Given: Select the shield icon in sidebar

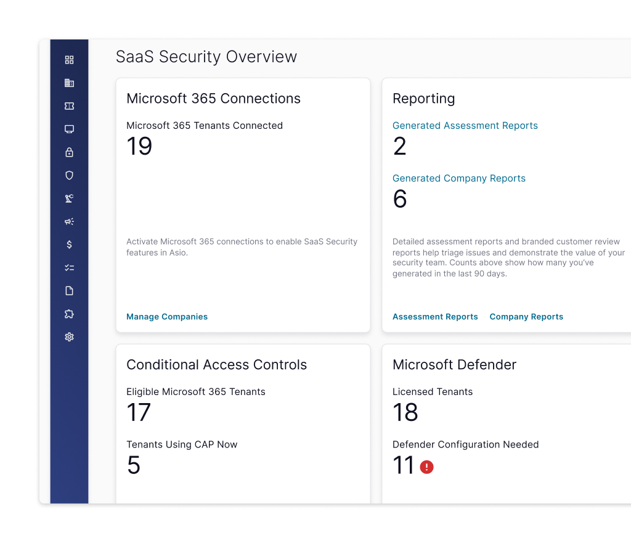Looking at the screenshot, I should point(69,176).
